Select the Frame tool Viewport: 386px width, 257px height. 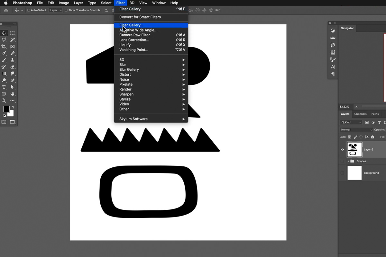click(13, 47)
